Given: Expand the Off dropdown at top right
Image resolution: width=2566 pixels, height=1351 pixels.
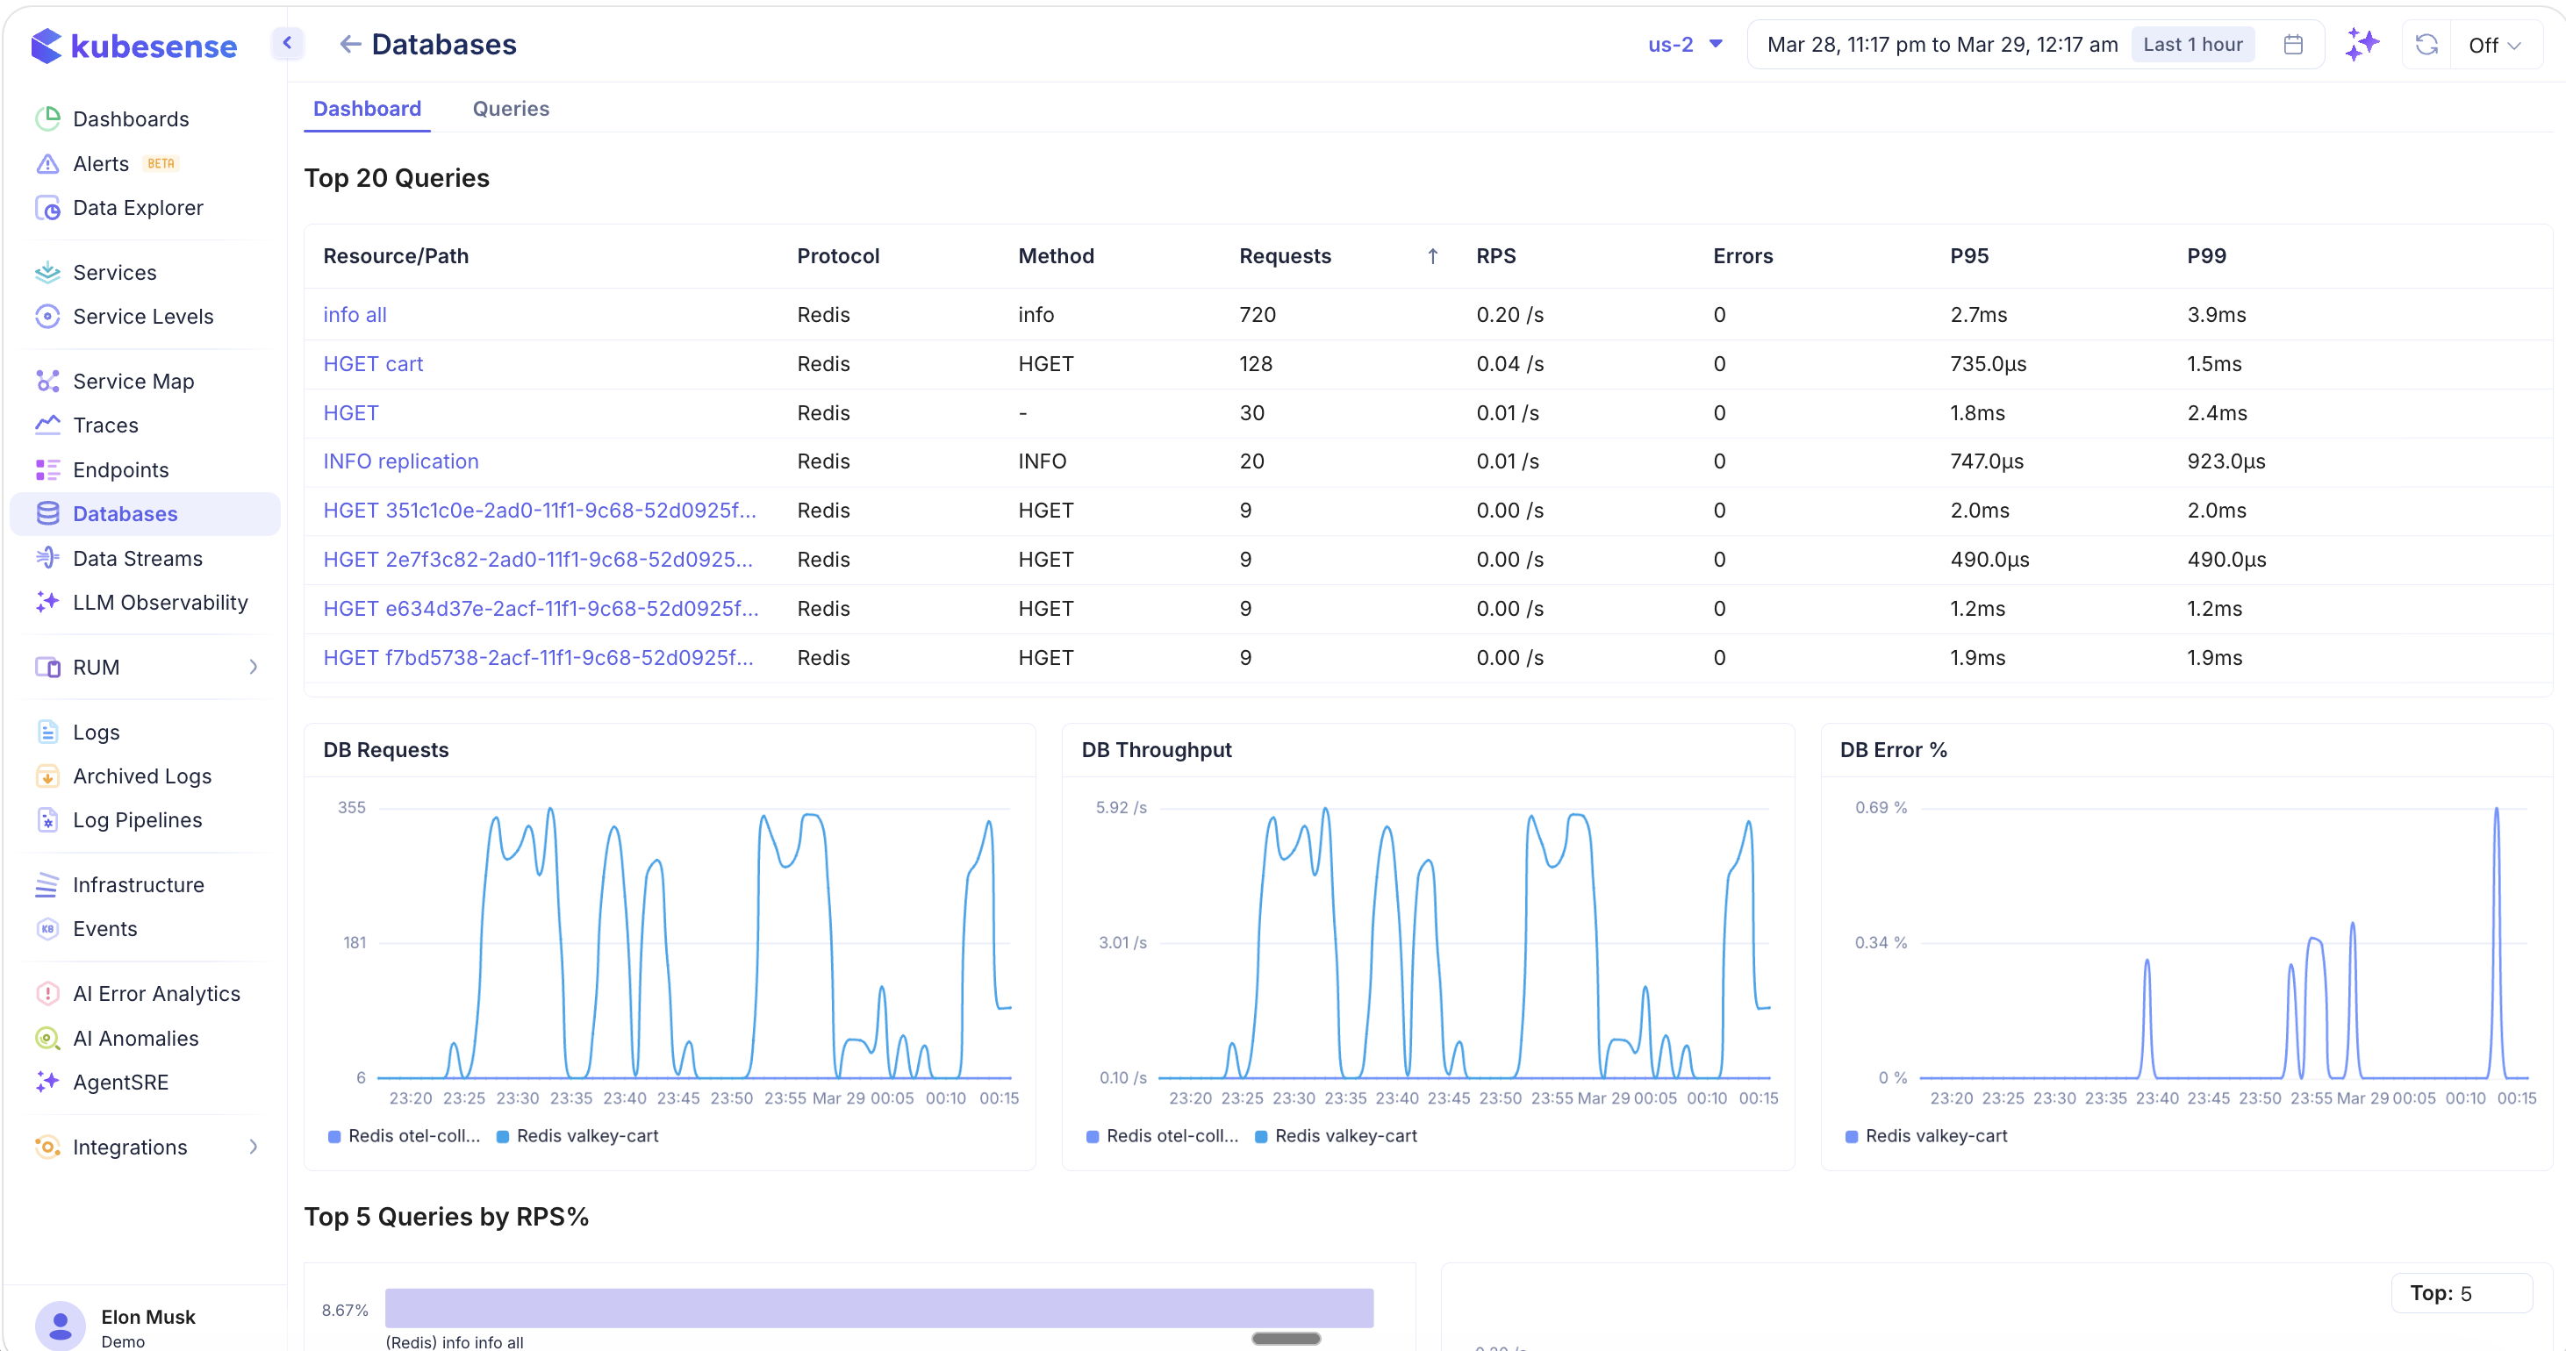Looking at the screenshot, I should click(2497, 44).
